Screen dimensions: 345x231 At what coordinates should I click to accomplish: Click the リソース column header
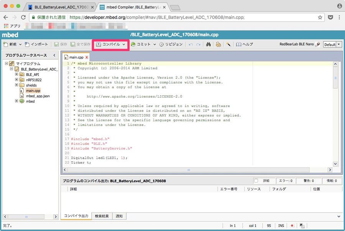pos(254,189)
